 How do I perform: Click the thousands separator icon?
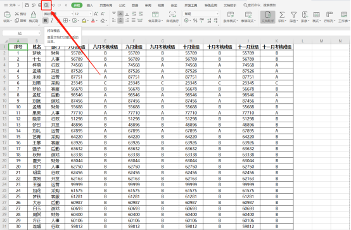[202, 21]
